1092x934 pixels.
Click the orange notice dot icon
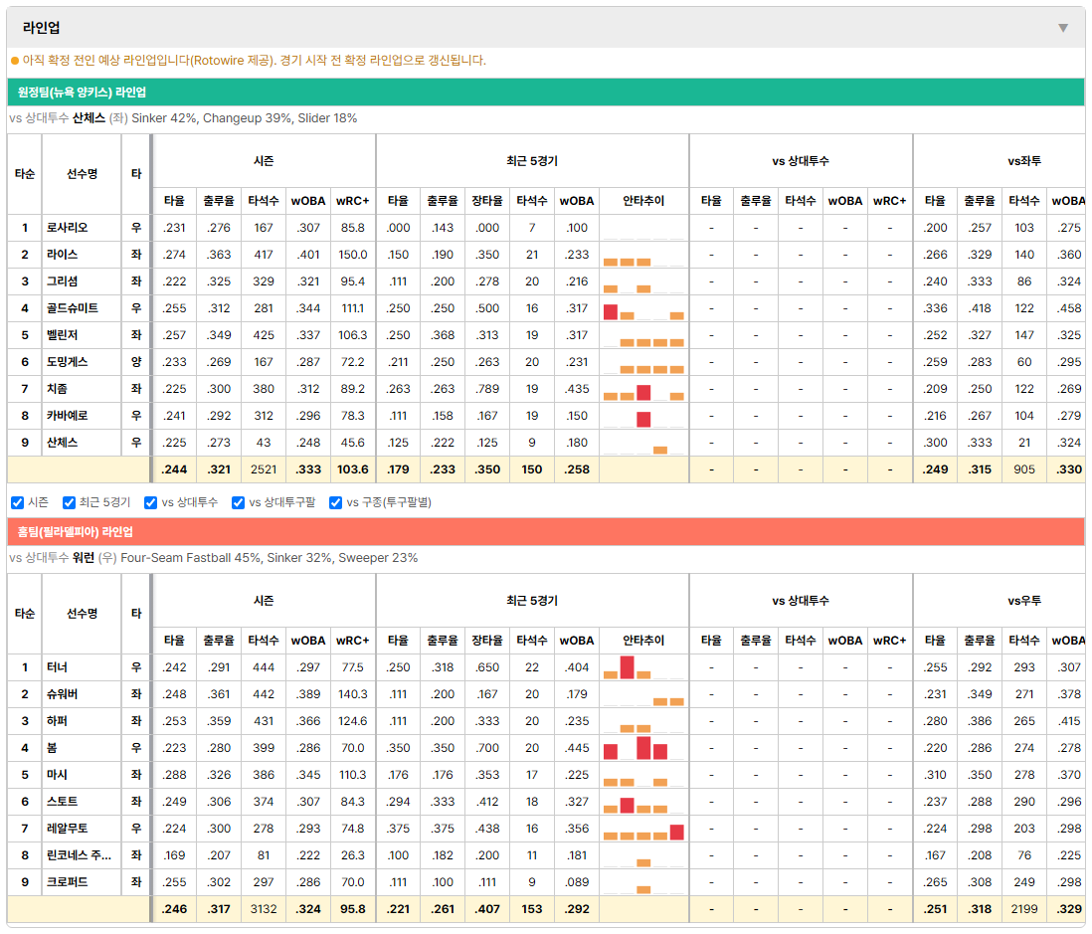(x=15, y=61)
